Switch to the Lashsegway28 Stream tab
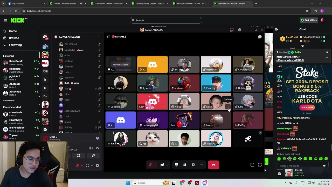The width and height of the screenshot is (332, 187). [x=150, y=4]
